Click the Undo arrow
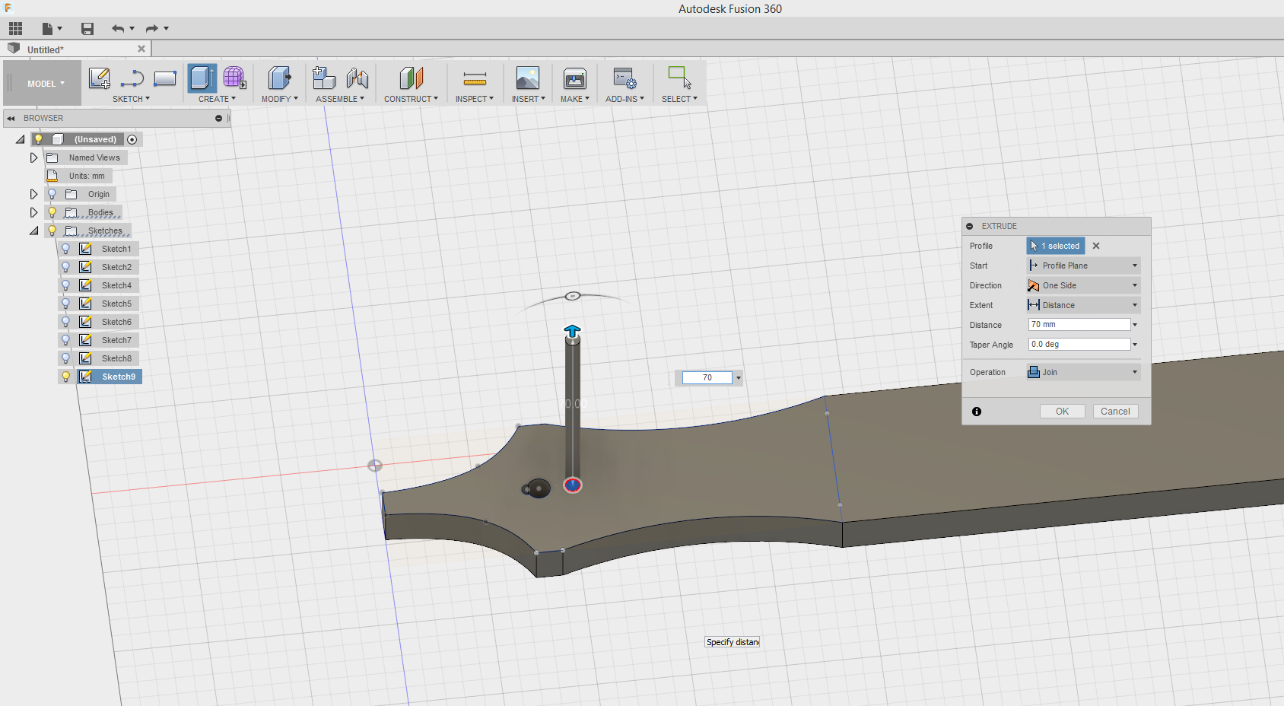 click(x=118, y=29)
